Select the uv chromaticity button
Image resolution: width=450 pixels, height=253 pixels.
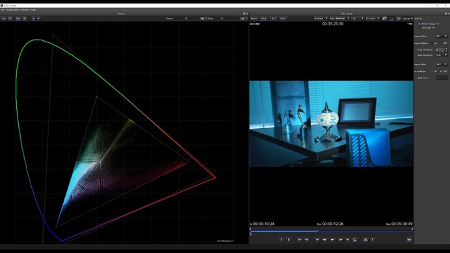click(38, 19)
